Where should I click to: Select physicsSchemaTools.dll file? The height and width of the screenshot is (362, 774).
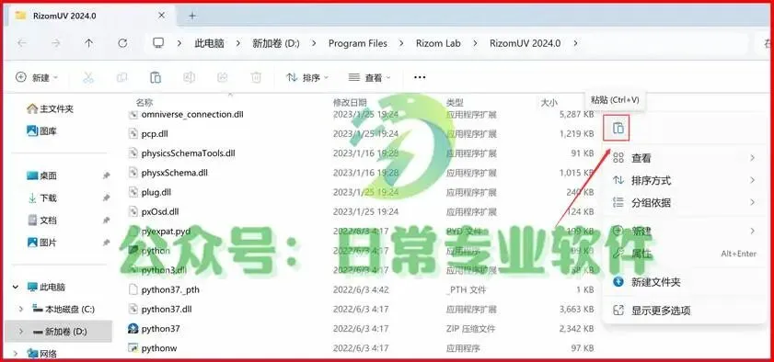coord(188,153)
